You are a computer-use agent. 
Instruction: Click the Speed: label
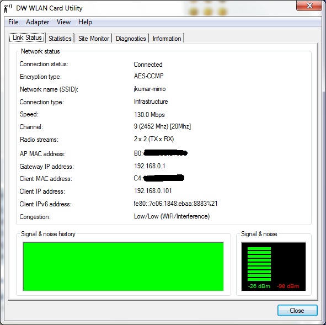coord(29,114)
